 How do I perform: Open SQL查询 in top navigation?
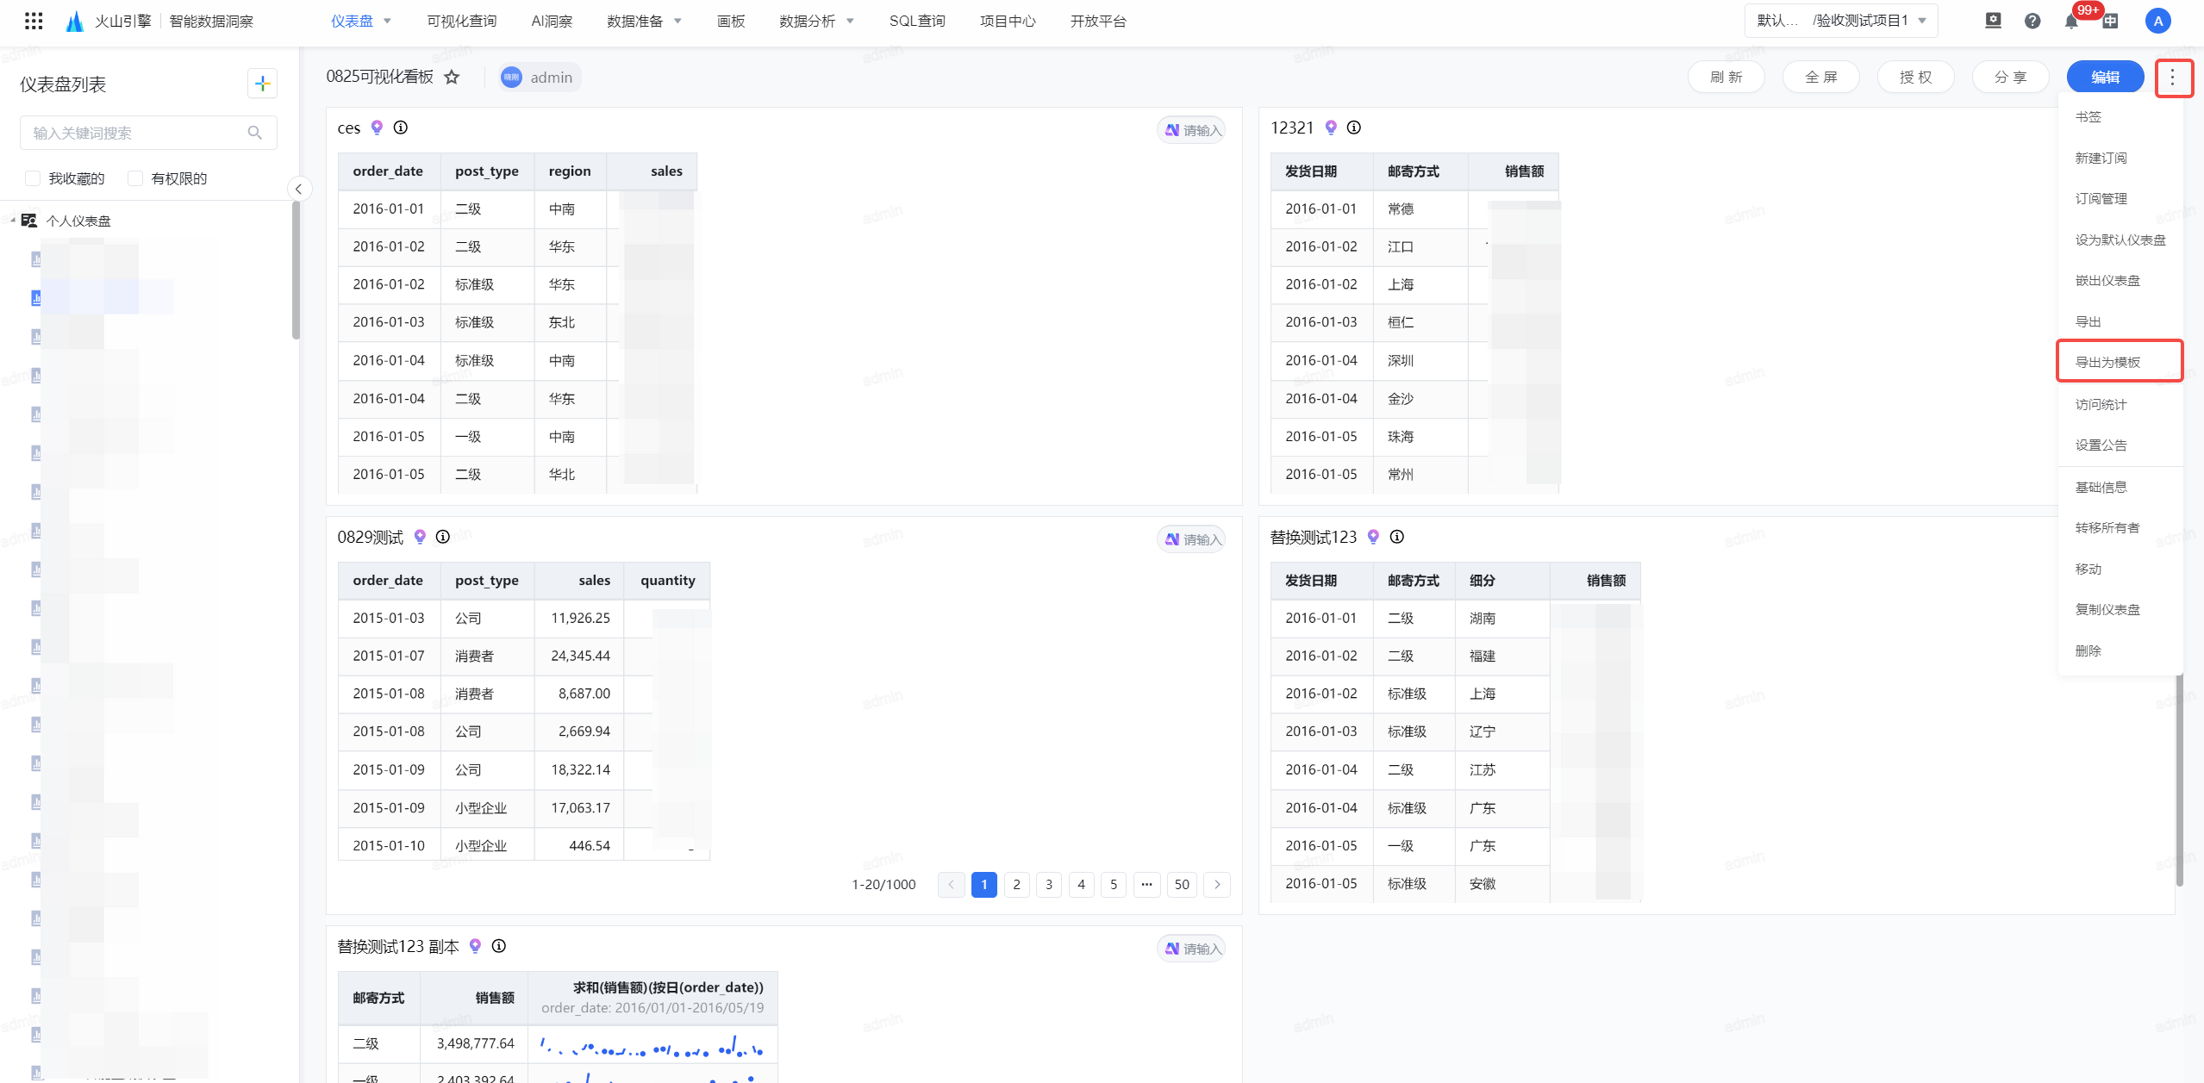coord(917,22)
